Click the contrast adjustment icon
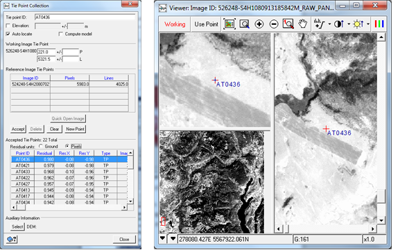 point(339,24)
